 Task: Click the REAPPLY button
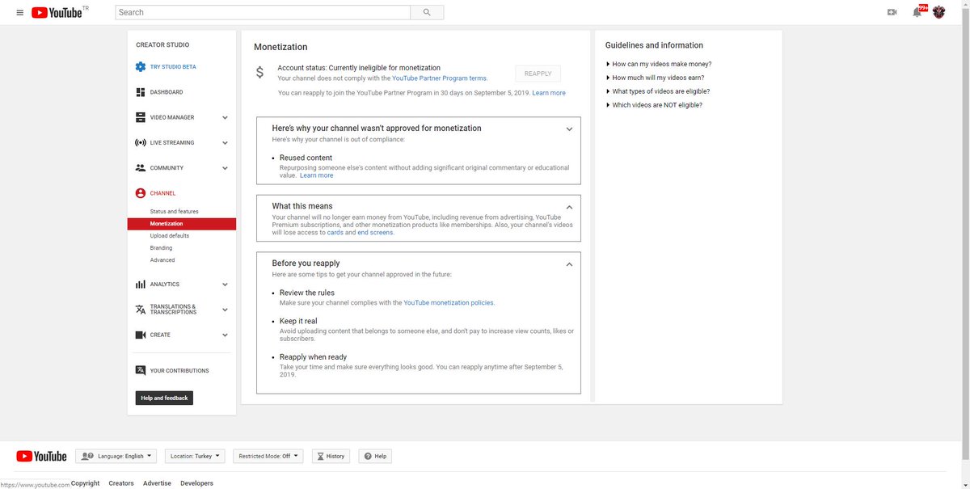pyautogui.click(x=538, y=74)
